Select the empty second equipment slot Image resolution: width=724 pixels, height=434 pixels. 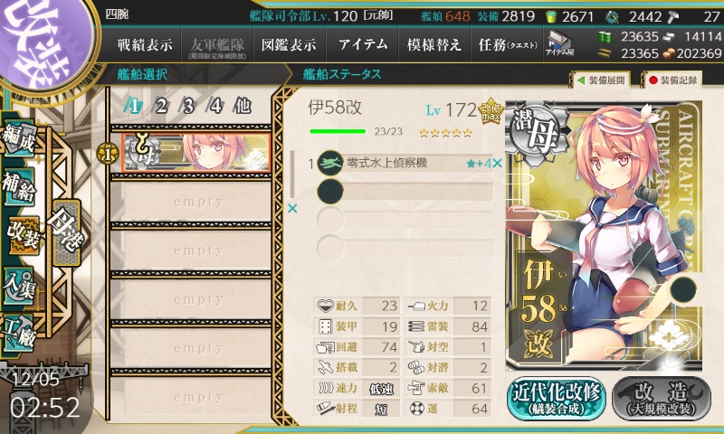[405, 192]
